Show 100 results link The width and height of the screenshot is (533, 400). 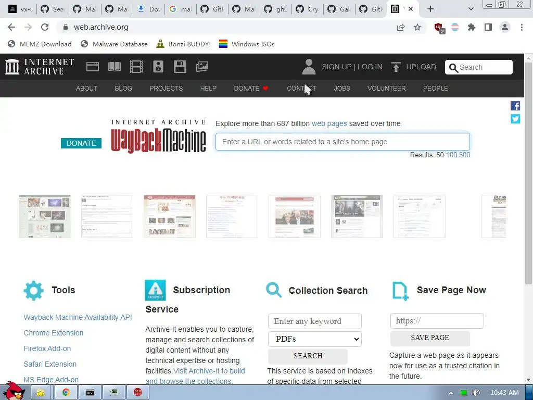pyautogui.click(x=451, y=155)
